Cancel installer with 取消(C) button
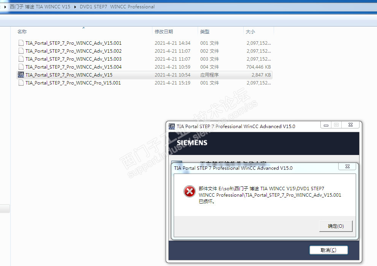This screenshot has height=266, width=377. (x=328, y=250)
